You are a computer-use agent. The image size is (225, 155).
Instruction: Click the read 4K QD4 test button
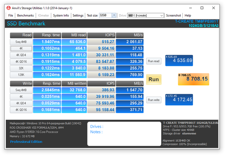click(x=21, y=55)
